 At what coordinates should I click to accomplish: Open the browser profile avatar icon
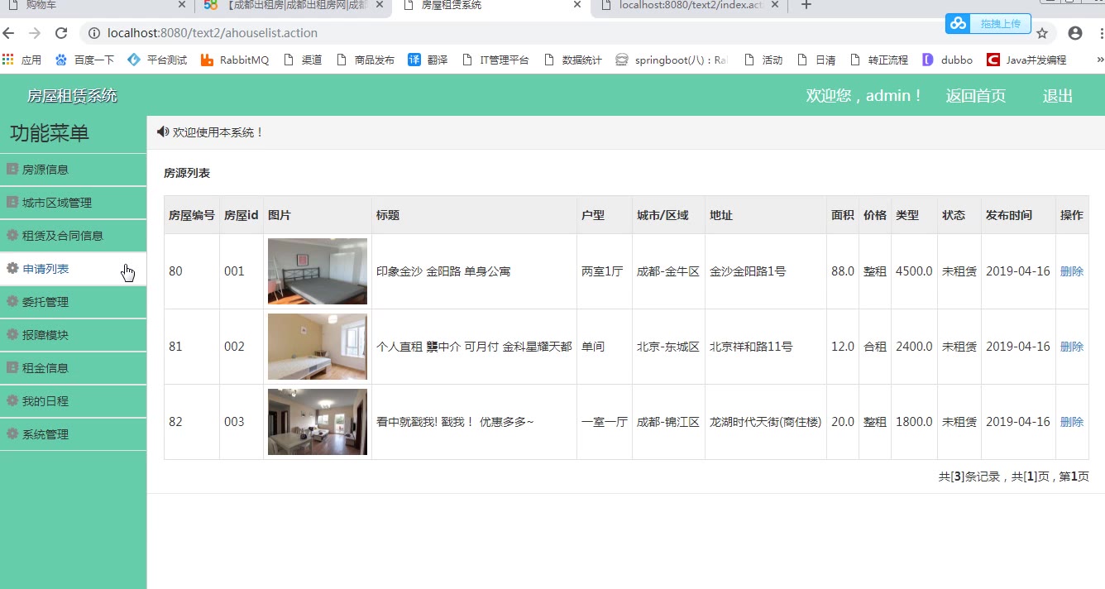click(x=1074, y=33)
